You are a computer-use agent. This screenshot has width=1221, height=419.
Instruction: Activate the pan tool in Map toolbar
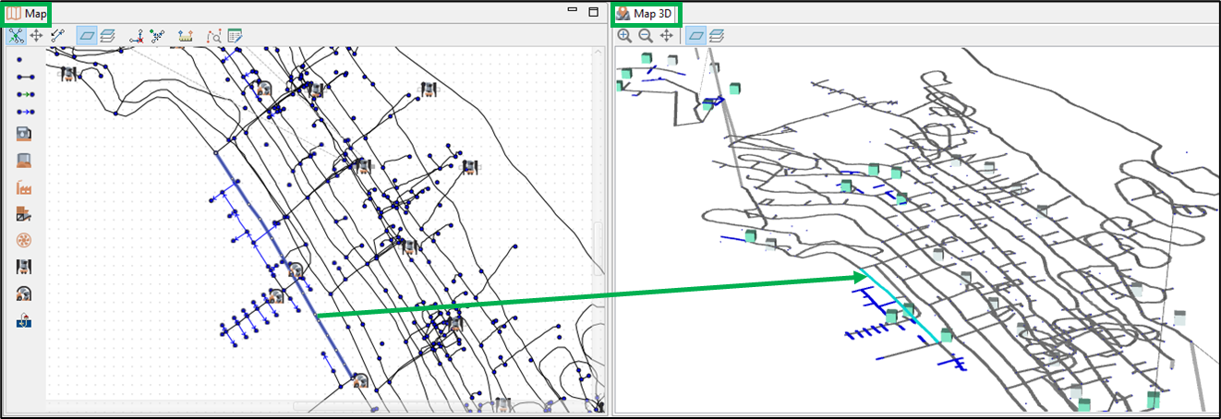(x=36, y=36)
